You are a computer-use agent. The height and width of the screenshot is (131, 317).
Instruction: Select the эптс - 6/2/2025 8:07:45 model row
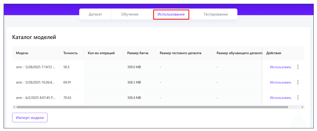pyautogui.click(x=36, y=97)
